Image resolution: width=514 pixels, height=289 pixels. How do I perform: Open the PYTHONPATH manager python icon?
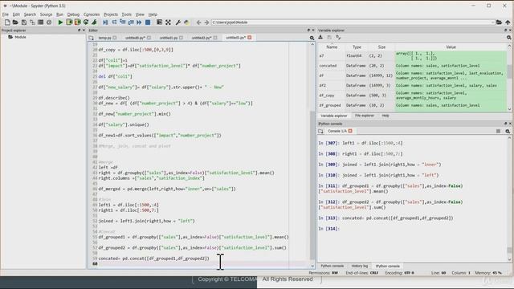(x=186, y=22)
